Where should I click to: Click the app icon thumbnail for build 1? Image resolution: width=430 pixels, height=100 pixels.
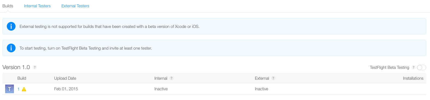coord(10,89)
